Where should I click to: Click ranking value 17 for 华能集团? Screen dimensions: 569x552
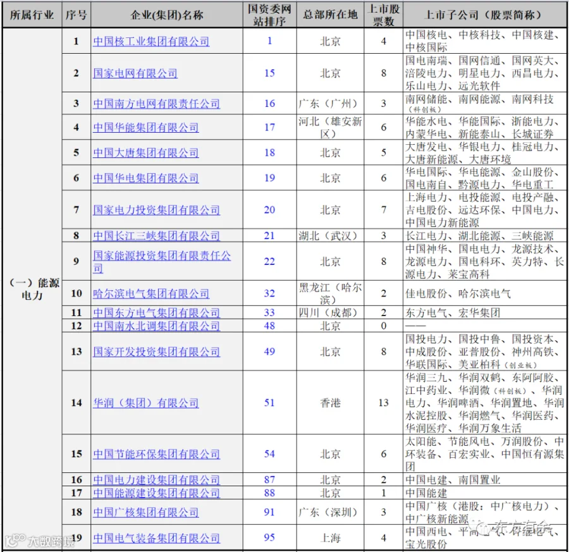tap(269, 127)
